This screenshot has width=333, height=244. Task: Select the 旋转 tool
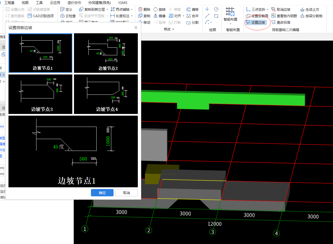160,9
